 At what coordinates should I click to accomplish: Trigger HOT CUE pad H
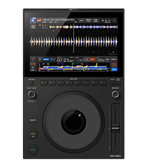coord(103,83)
